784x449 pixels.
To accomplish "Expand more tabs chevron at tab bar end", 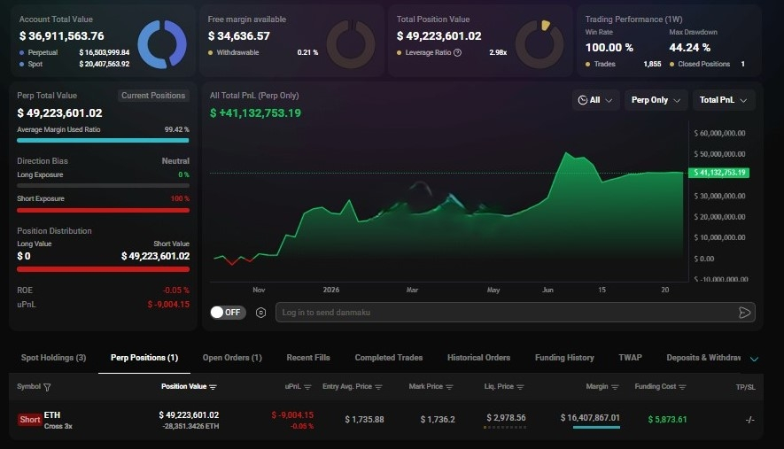I will coord(754,359).
